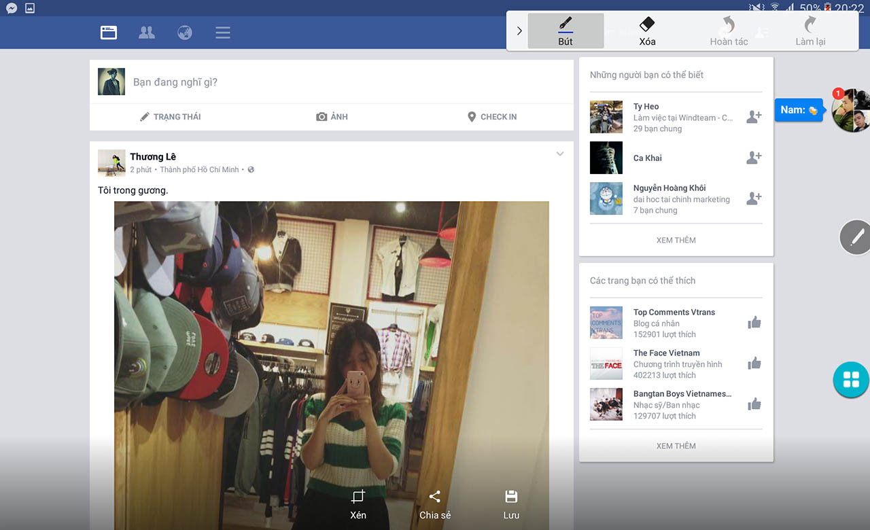Like The Face Vietnam page
This screenshot has height=530, width=870.
754,364
